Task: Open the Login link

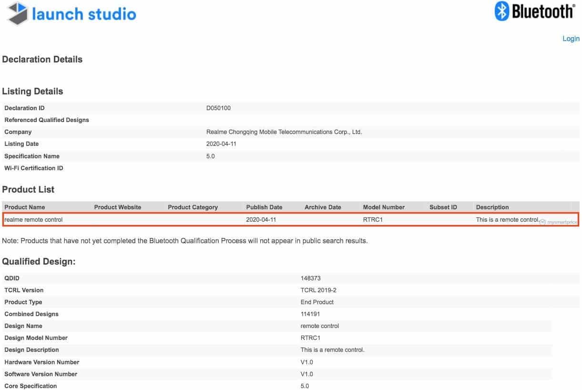Action: pyautogui.click(x=571, y=39)
